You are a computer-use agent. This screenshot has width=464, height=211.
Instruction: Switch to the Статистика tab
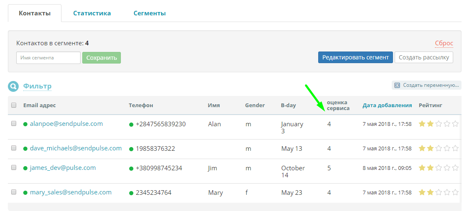pyautogui.click(x=92, y=13)
